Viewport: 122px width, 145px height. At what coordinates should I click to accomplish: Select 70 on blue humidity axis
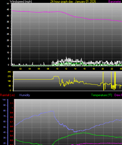pos(4,116)
